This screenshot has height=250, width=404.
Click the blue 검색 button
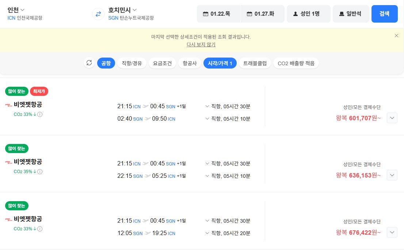(384, 14)
